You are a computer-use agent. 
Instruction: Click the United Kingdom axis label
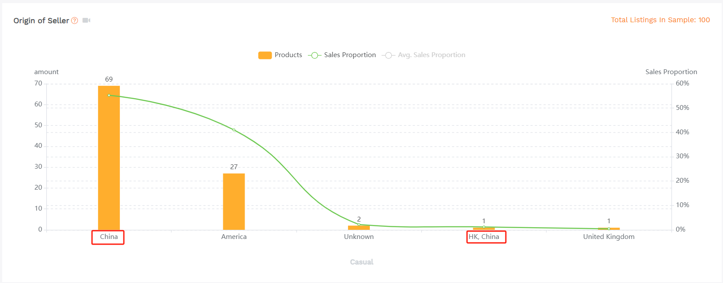[609, 237]
